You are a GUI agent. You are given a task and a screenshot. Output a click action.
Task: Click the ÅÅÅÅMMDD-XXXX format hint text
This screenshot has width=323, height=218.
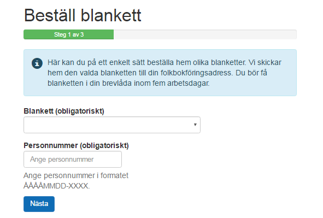pos(57,186)
